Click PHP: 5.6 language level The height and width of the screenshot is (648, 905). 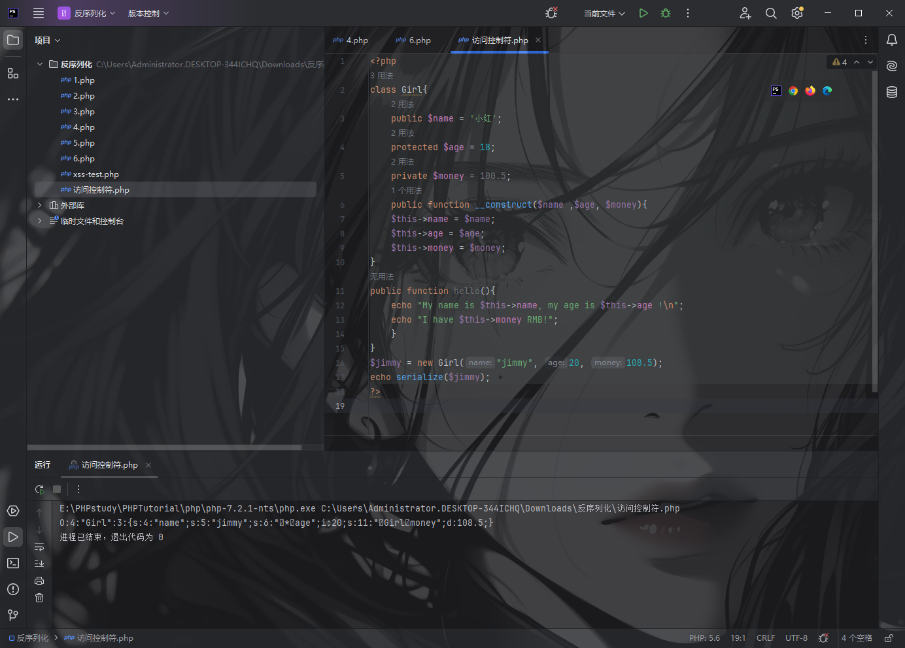point(704,638)
